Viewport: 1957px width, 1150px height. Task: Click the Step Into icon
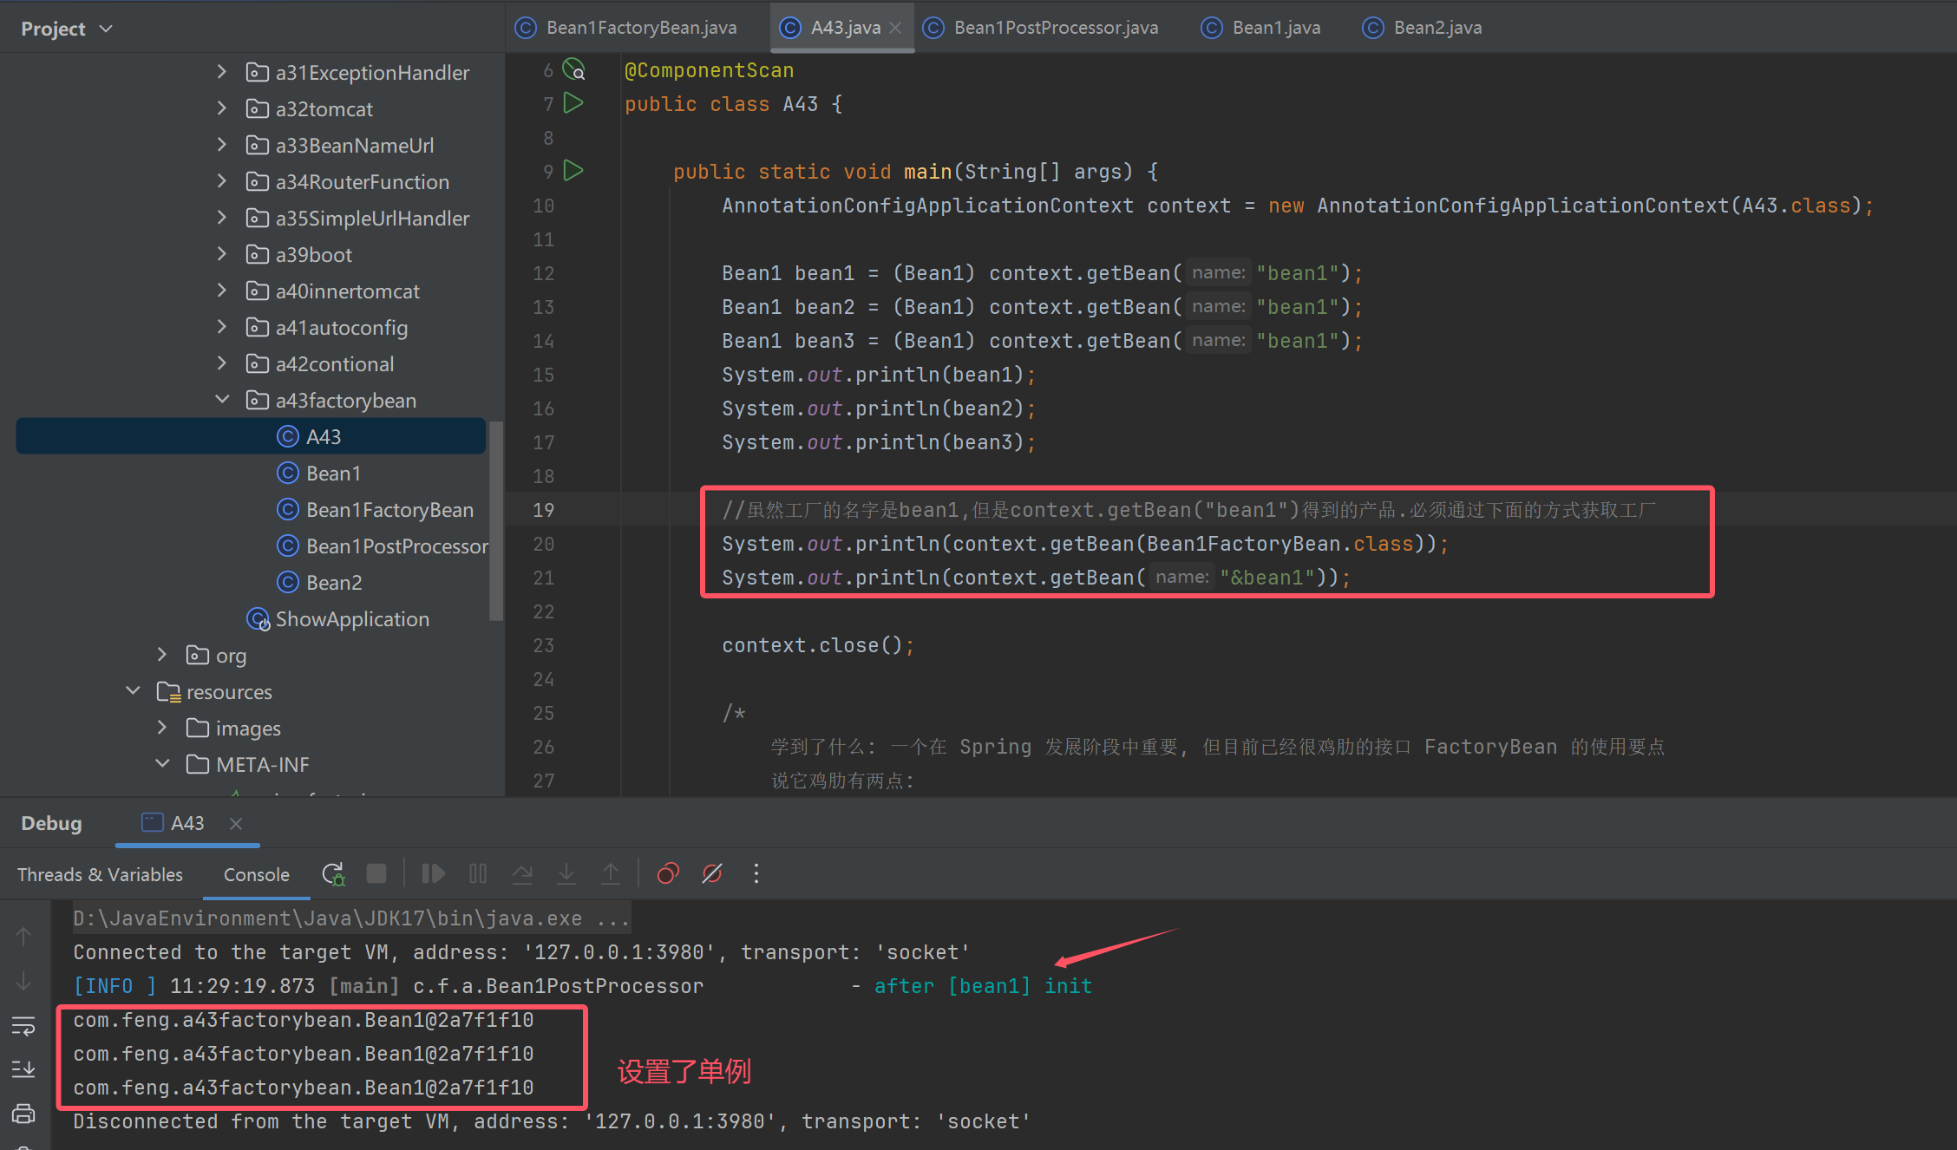(566, 873)
